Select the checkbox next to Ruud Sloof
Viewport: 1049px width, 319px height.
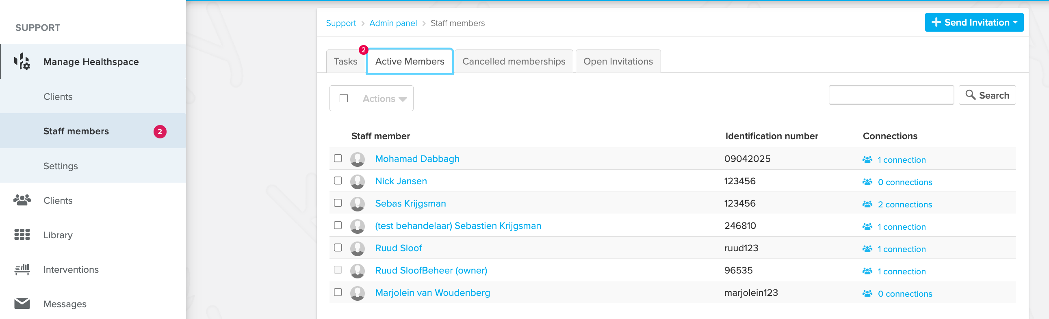(x=338, y=248)
